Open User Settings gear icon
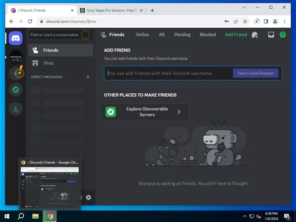Screen dimensions: 296x222 coord(88,197)
